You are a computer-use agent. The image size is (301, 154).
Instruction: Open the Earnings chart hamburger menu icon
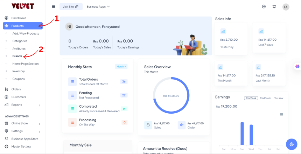(x=281, y=114)
